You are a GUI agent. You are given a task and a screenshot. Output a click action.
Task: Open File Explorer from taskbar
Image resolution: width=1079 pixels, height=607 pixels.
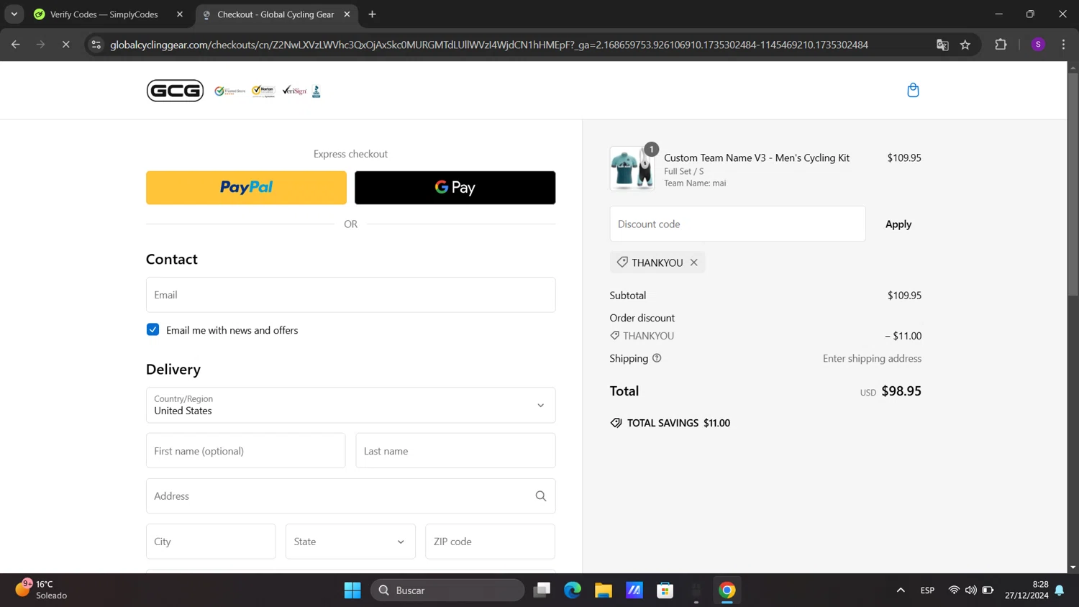(603, 590)
